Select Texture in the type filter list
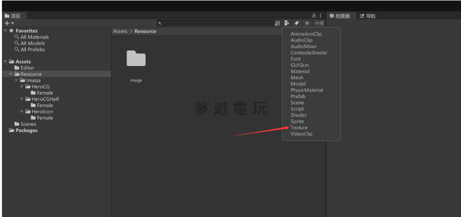 coord(299,128)
